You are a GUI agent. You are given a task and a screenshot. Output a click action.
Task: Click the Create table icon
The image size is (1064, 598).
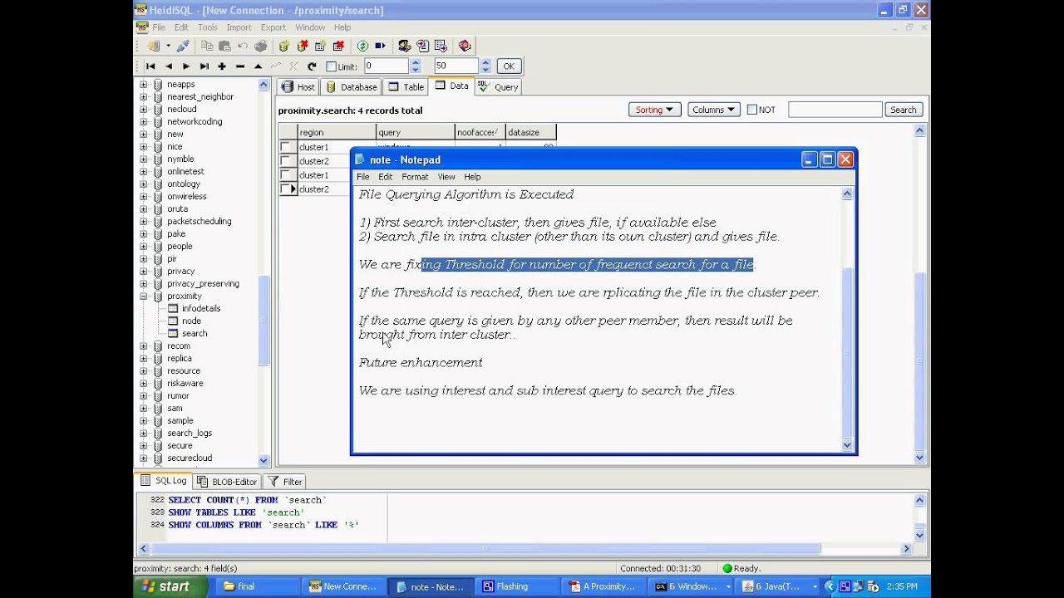point(320,46)
